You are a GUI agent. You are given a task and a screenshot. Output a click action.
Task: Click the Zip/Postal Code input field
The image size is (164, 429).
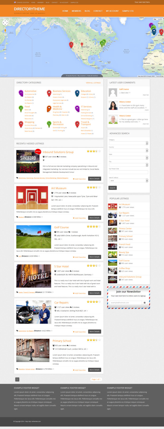click(128, 172)
